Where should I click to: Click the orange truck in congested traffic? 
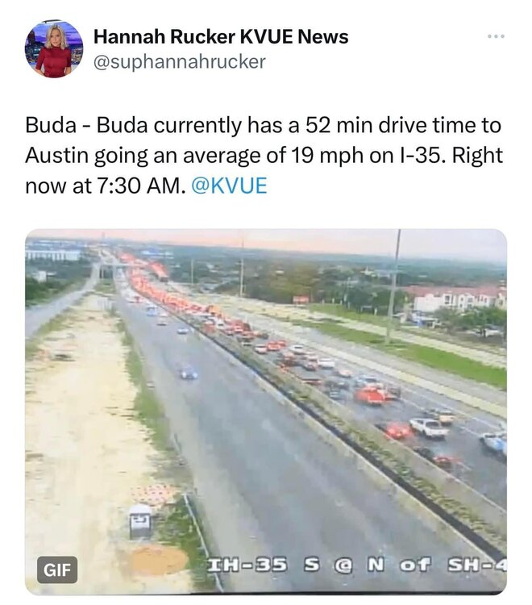coord(371,395)
